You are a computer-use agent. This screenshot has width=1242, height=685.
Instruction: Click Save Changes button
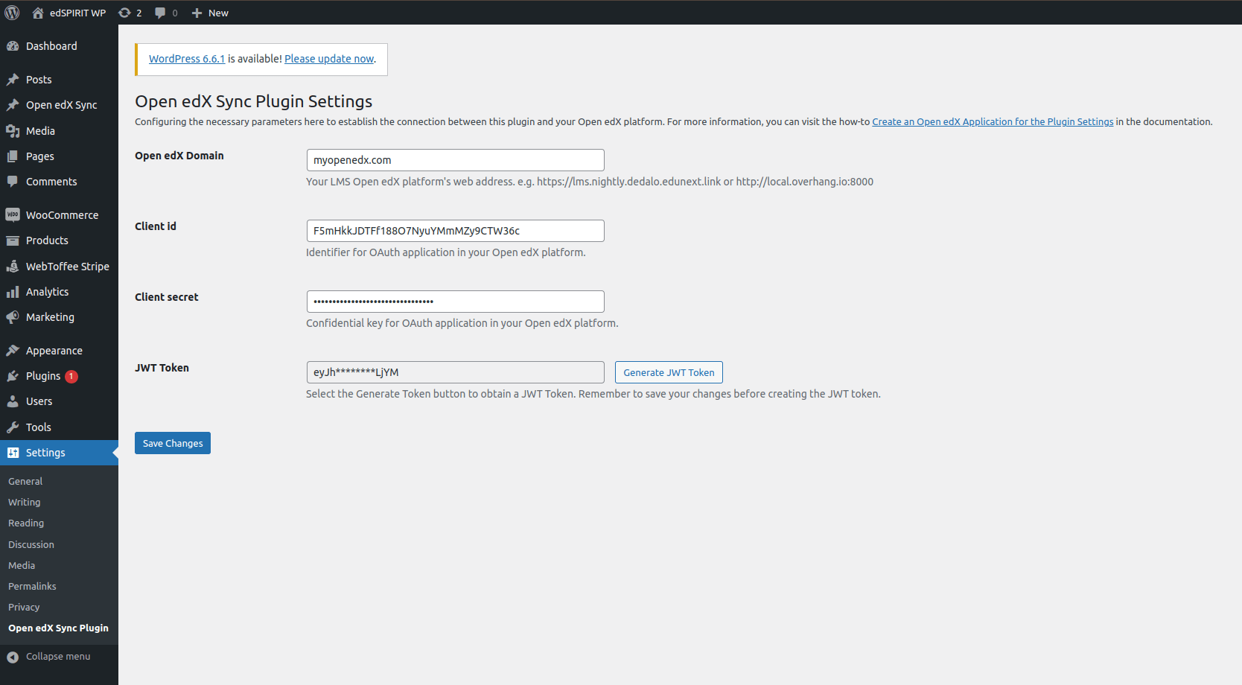(173, 443)
